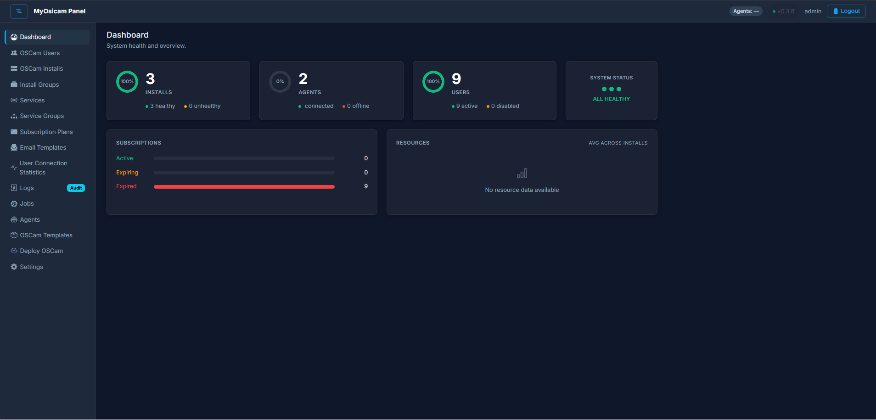Screen dimensions: 876x420
Task: Go to Deploy OSCam
Action: [47, 251]
